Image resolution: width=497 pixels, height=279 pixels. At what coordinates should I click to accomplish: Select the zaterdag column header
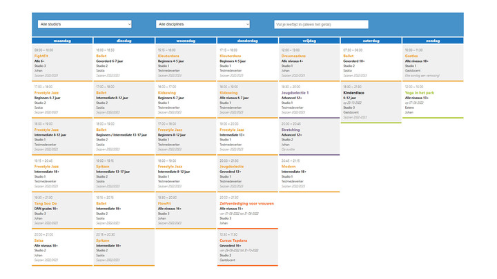371,41
